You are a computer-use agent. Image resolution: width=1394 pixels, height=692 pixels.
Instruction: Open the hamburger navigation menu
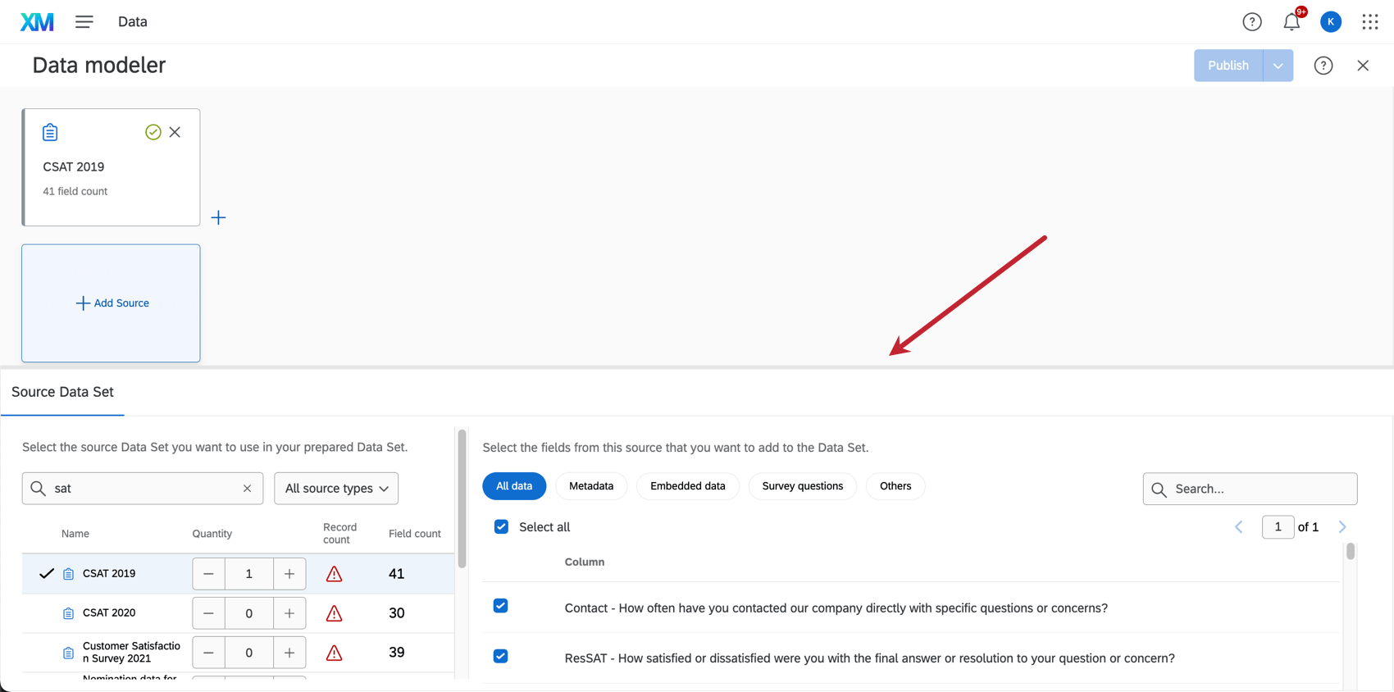[84, 22]
